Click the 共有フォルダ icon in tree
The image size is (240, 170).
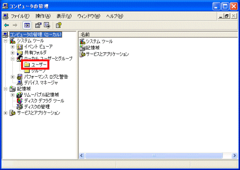click(x=20, y=53)
